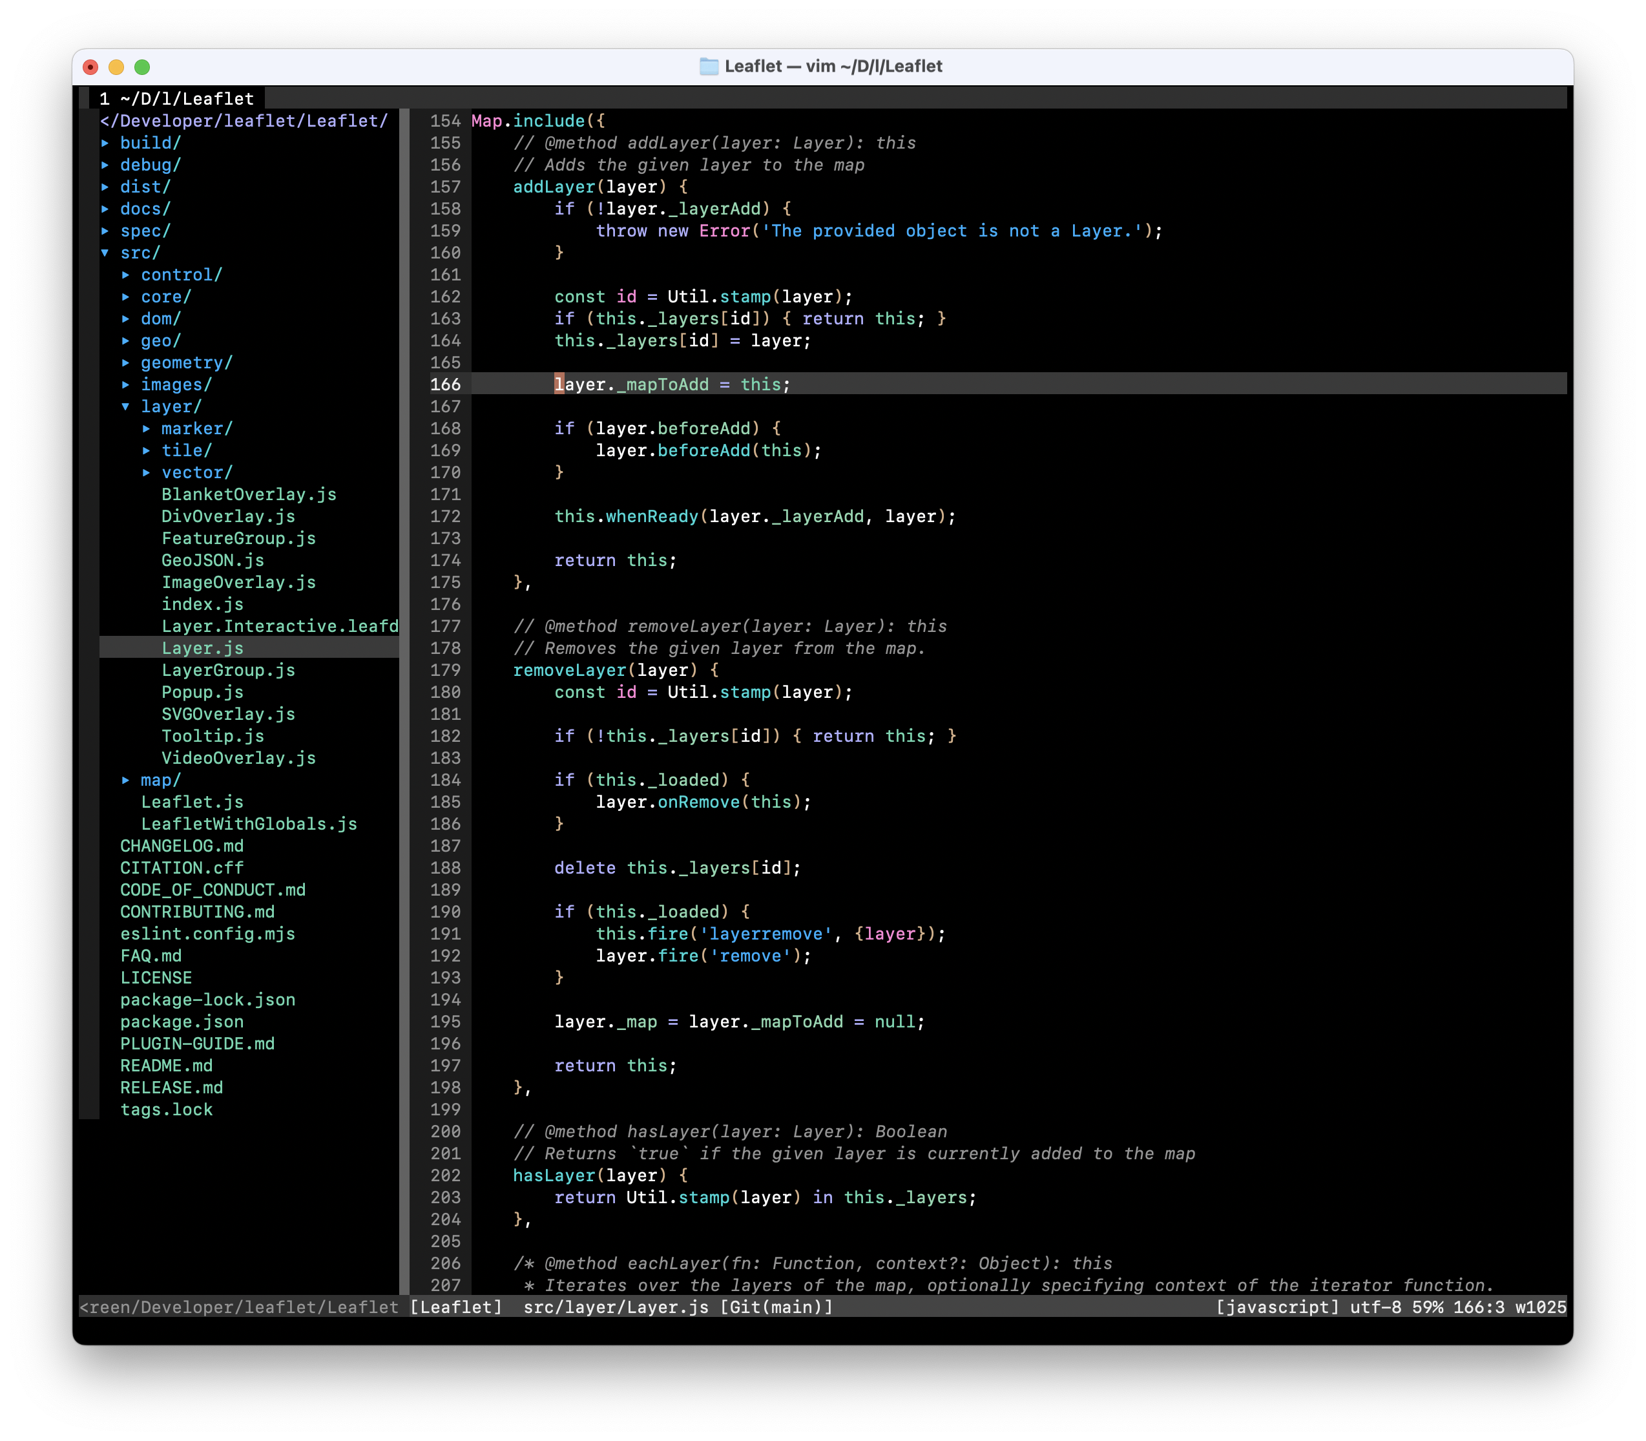Place cursor on hasLayer(layer) definition

coord(590,1175)
